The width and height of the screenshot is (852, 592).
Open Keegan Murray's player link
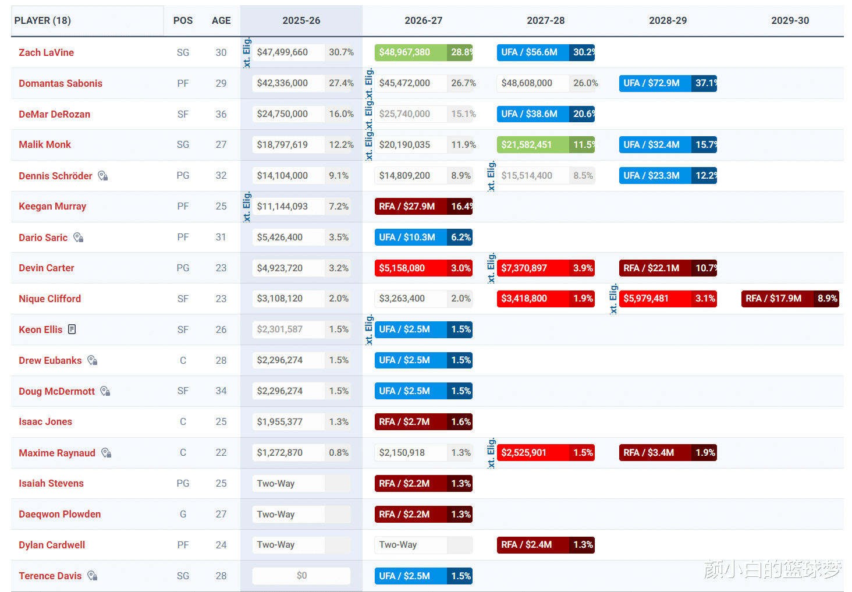(52, 206)
